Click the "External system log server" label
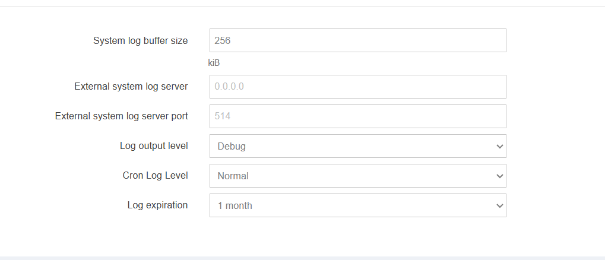The width and height of the screenshot is (605, 260). click(131, 87)
